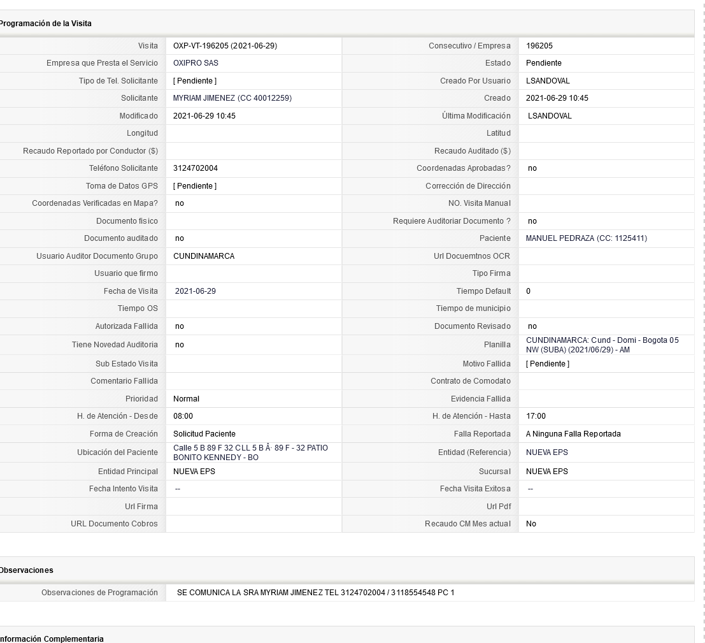Click 'No' beside Recaudo CM Mes actual
The height and width of the screenshot is (643, 705).
[531, 524]
